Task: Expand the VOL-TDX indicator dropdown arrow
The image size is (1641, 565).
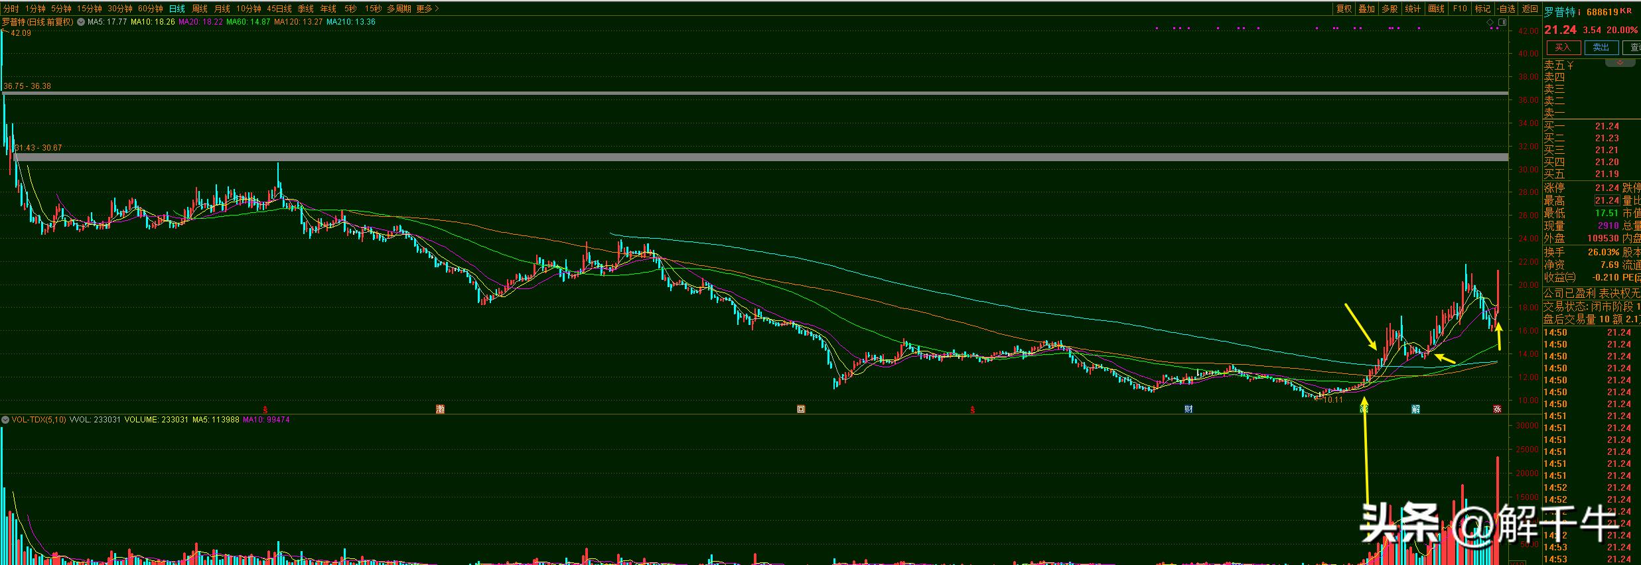Action: (5, 420)
